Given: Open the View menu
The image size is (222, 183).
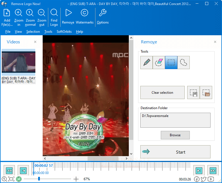Looking at the screenshot, I should (x=19, y=32).
